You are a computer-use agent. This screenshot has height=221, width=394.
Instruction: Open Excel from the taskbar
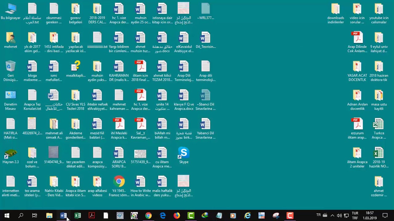(x=78, y=215)
